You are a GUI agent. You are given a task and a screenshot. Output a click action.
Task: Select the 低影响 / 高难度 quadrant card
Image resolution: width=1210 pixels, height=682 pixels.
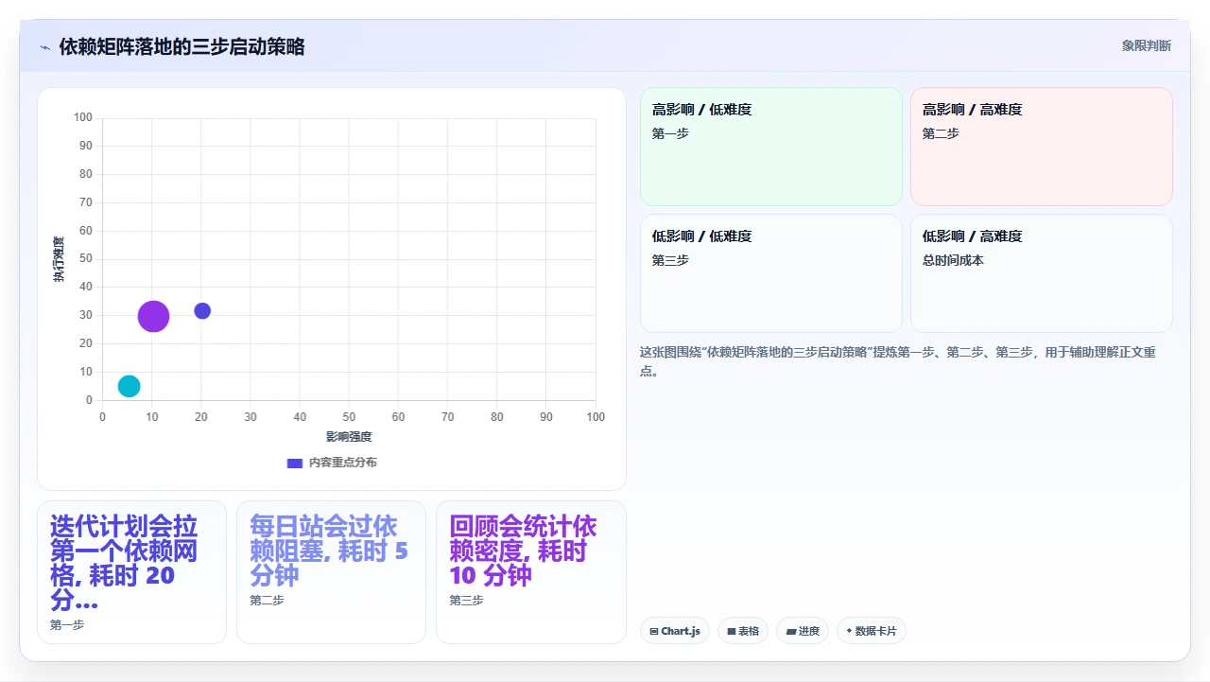click(1042, 273)
